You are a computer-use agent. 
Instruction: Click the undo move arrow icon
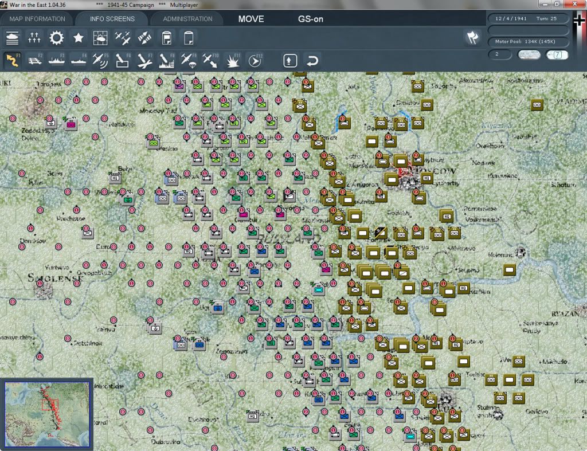(x=312, y=61)
